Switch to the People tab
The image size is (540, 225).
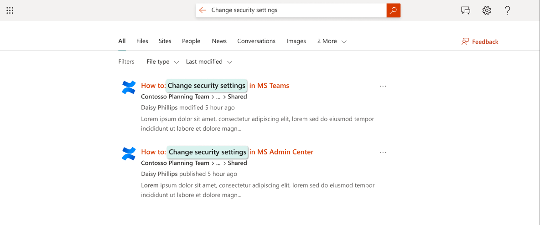click(191, 41)
